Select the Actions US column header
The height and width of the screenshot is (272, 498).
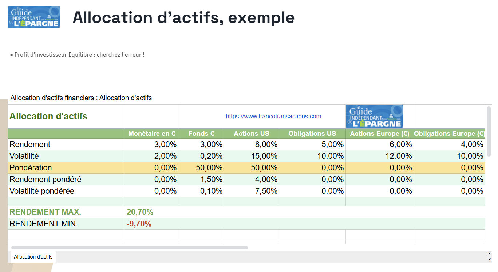click(251, 133)
